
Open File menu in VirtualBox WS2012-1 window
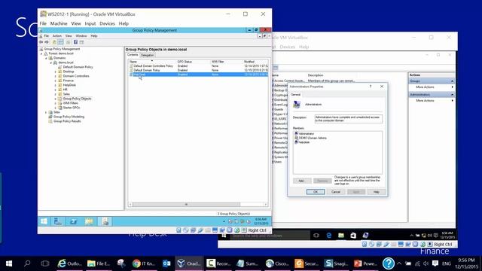click(x=43, y=23)
